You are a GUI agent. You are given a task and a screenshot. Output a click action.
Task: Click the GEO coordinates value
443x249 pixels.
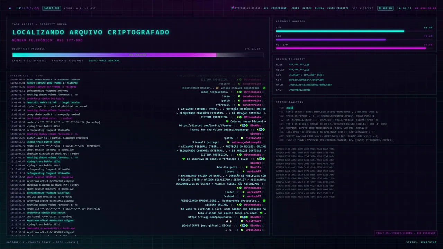(x=306, y=75)
